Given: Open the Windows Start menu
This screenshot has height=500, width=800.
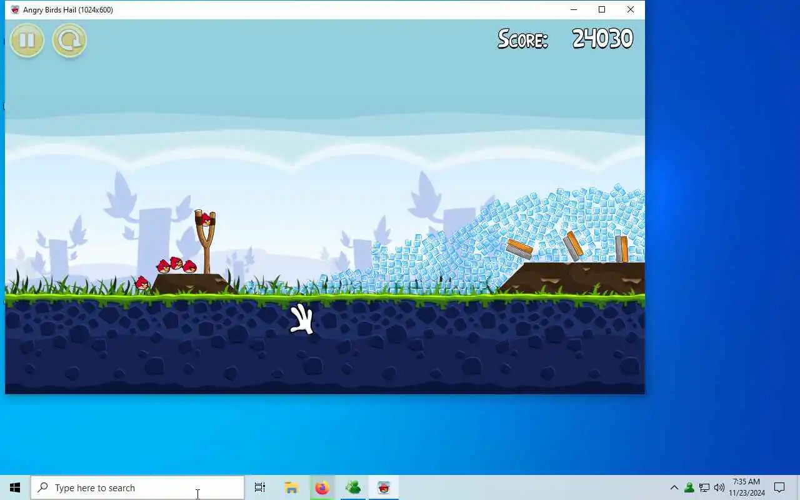Looking at the screenshot, I should tap(15, 487).
